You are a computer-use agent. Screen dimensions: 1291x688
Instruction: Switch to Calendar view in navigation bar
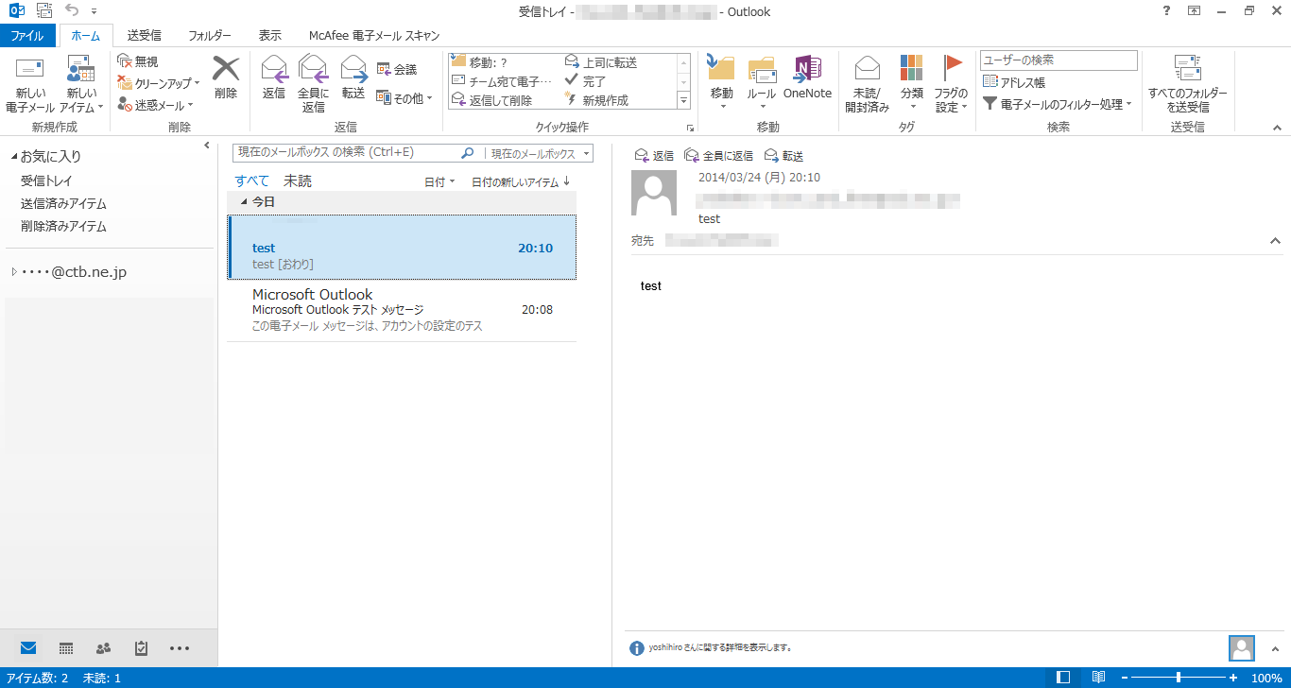[x=66, y=648]
